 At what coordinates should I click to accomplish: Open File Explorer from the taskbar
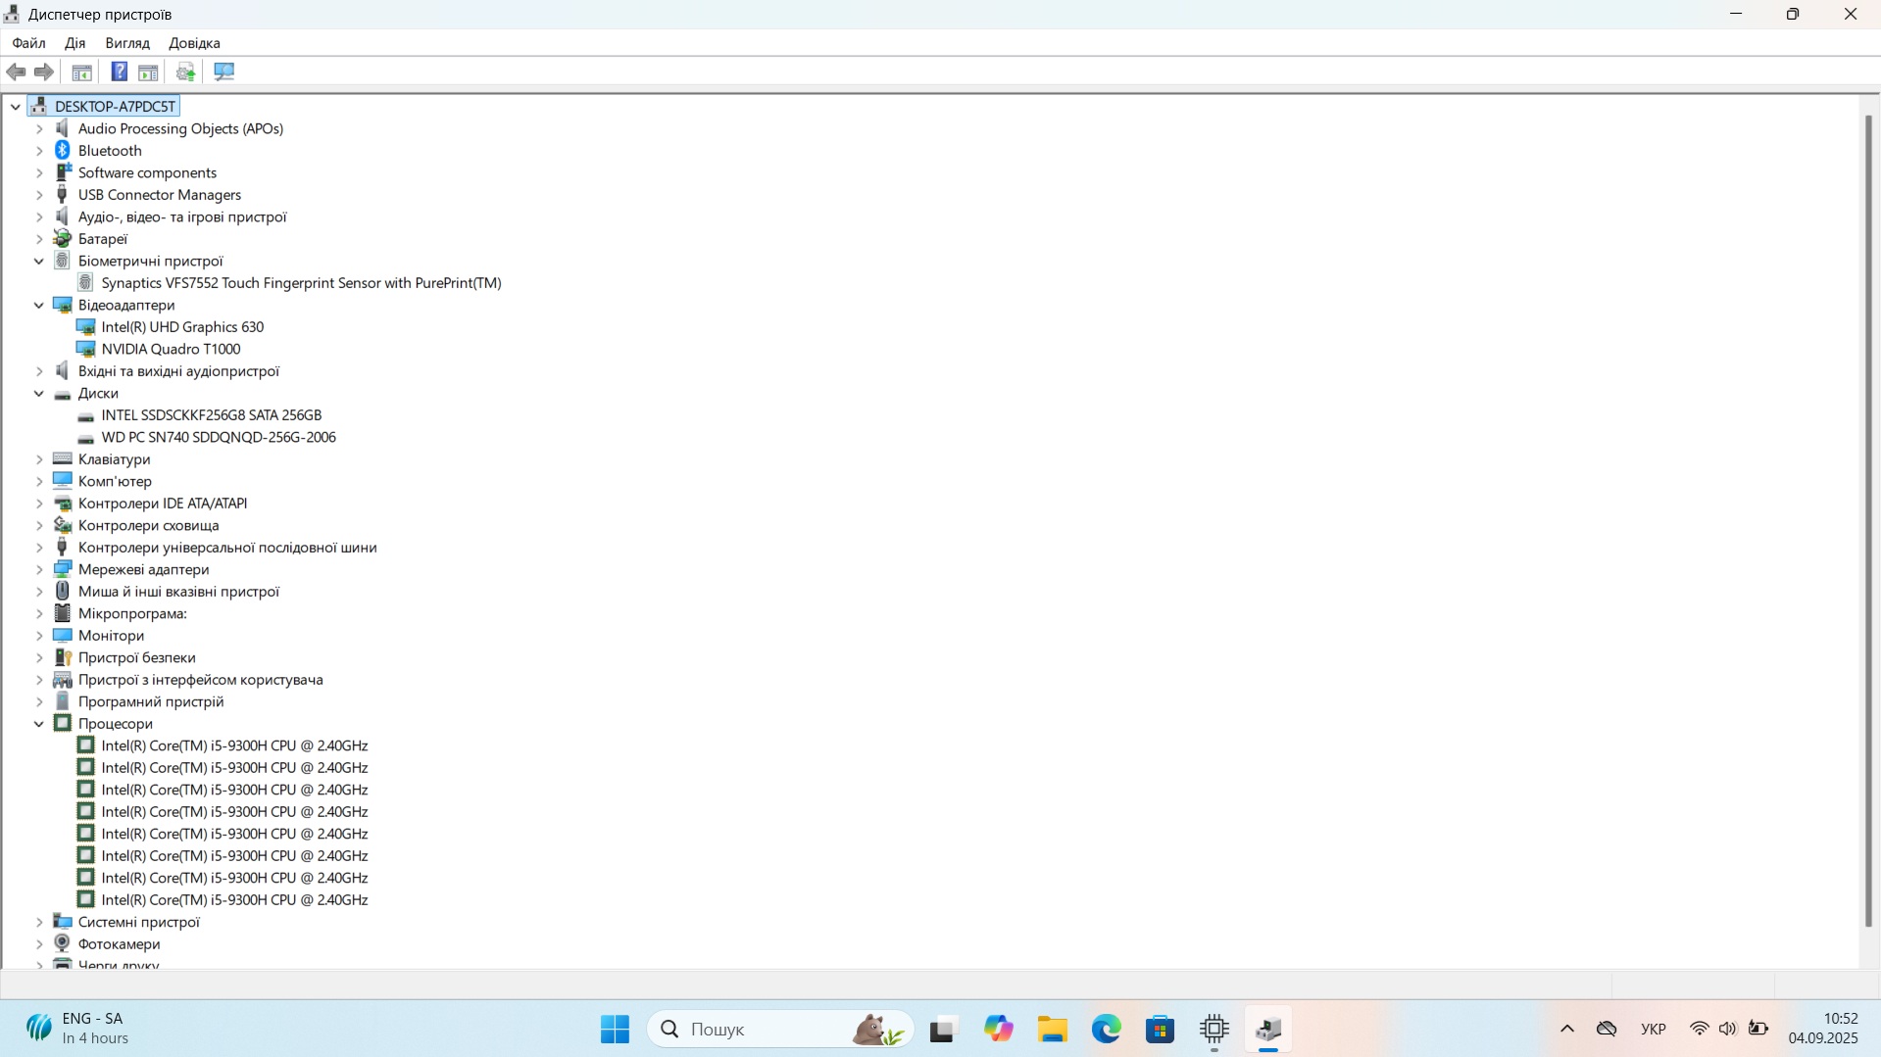click(x=1053, y=1029)
